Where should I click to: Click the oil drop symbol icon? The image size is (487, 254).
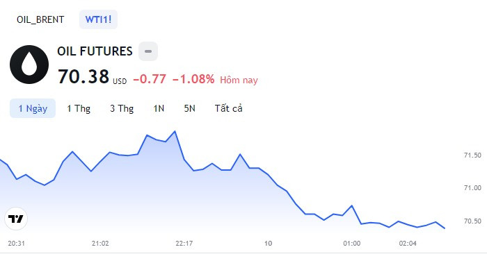[29, 65]
